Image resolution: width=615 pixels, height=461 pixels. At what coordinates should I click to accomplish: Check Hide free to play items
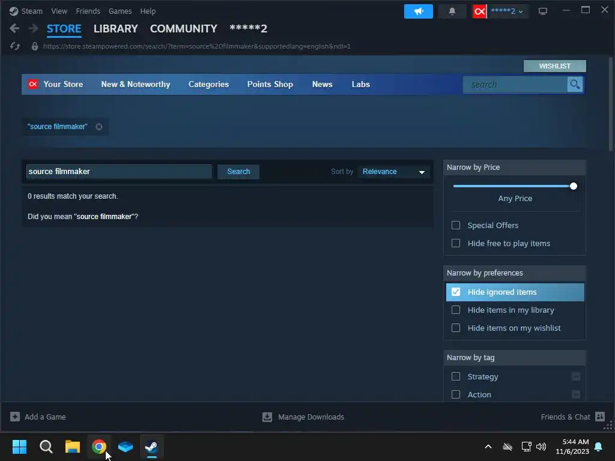[456, 244]
